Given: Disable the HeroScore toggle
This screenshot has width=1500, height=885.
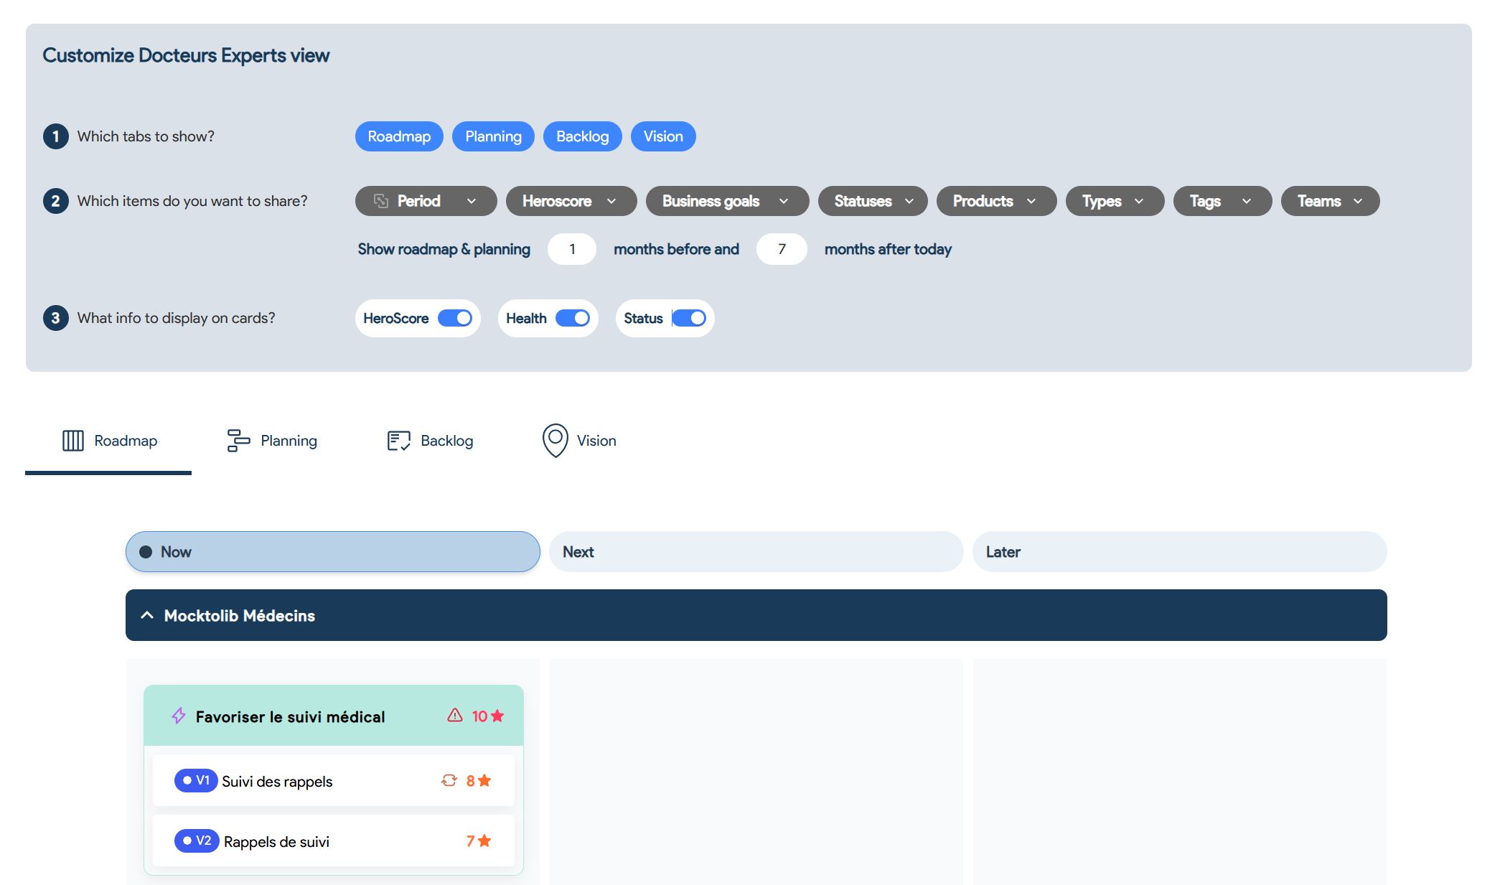Looking at the screenshot, I should (x=455, y=318).
